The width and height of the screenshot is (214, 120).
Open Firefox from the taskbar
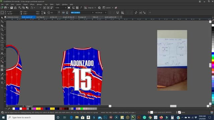[161, 117]
